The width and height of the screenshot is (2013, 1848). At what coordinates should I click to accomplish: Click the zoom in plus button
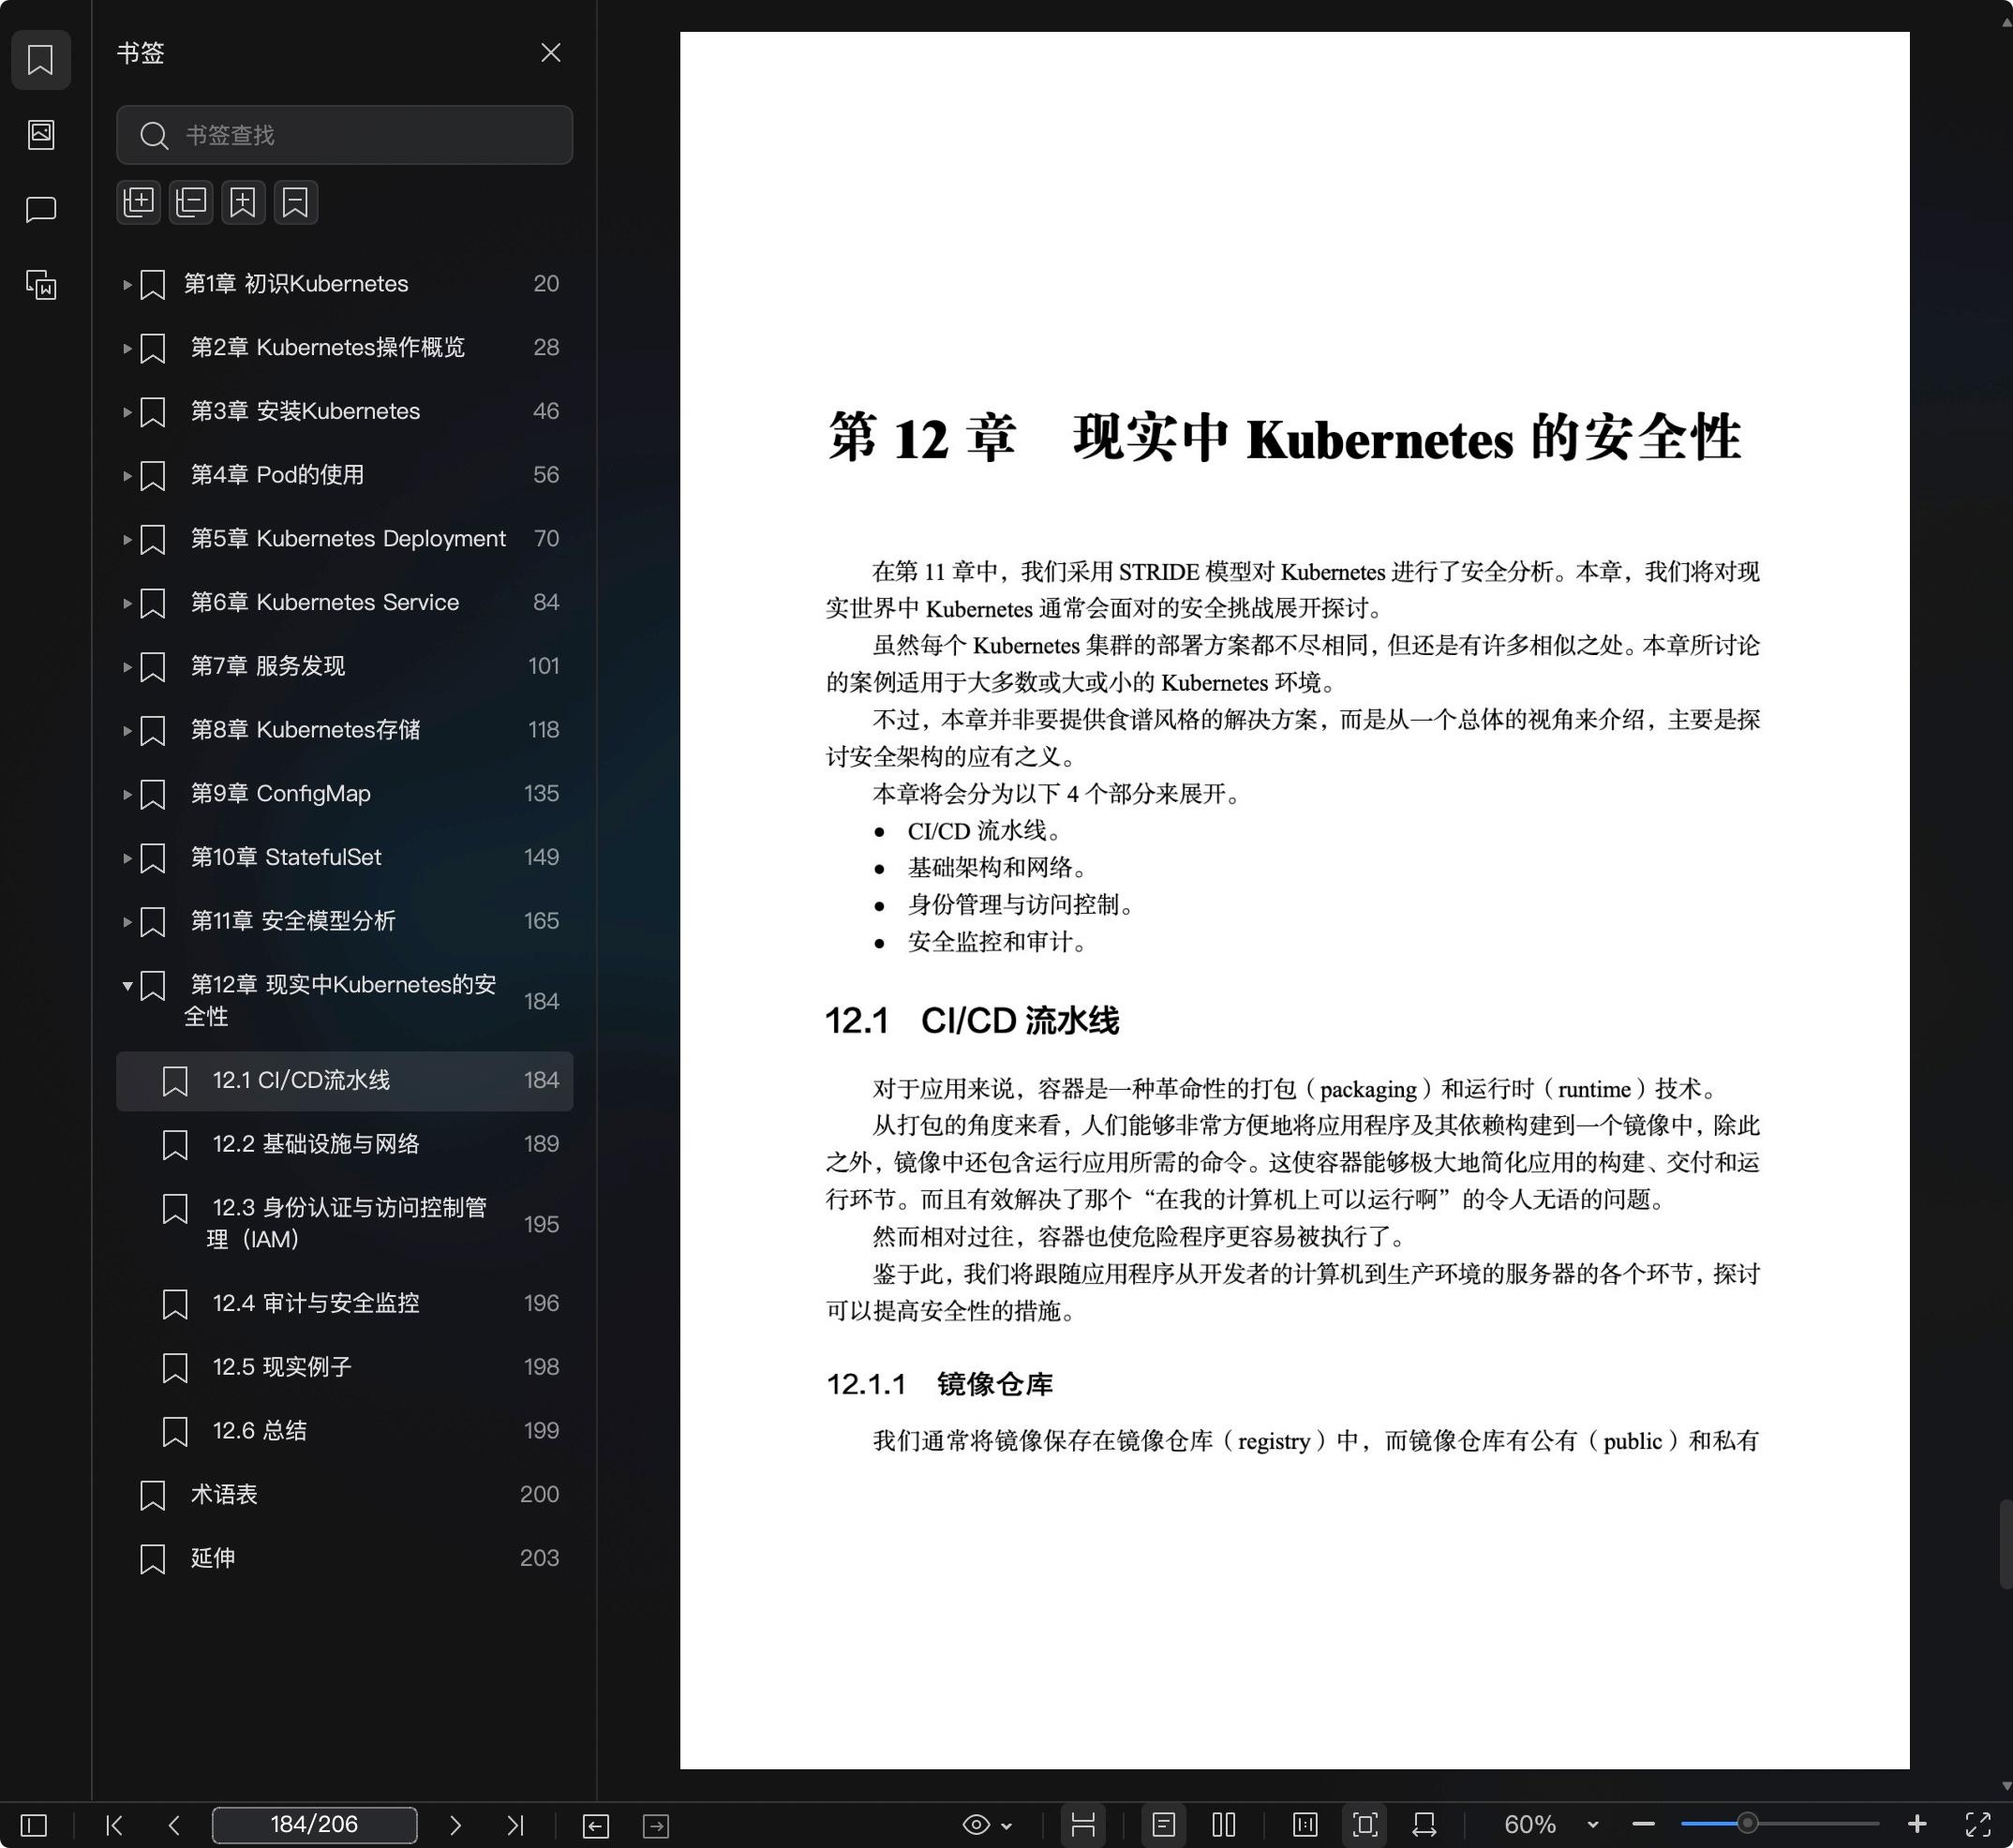point(1917,1825)
